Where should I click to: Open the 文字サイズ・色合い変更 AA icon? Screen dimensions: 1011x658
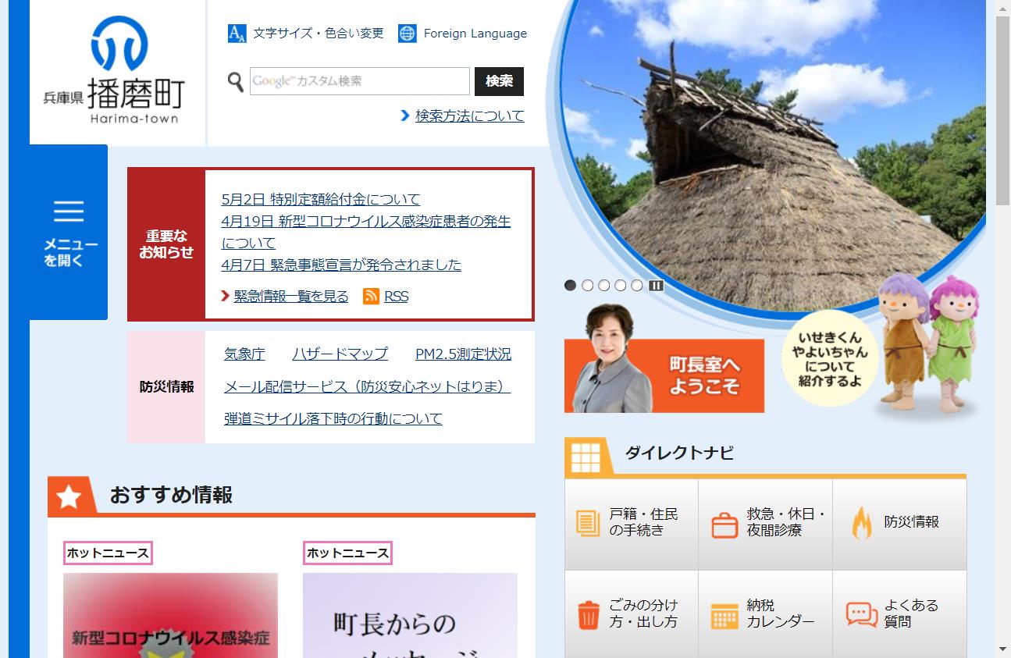click(236, 33)
